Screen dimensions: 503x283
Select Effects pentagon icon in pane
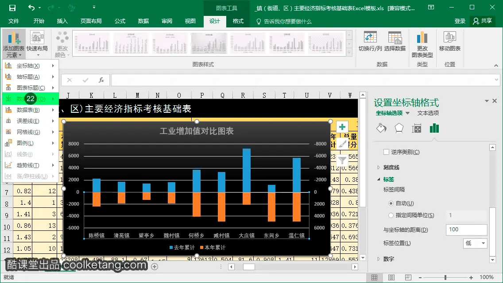click(399, 128)
